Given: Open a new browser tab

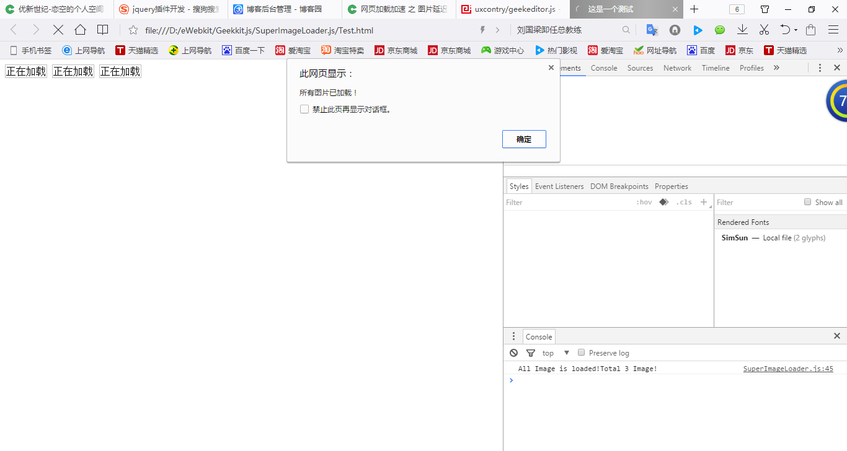Looking at the screenshot, I should 694,9.
